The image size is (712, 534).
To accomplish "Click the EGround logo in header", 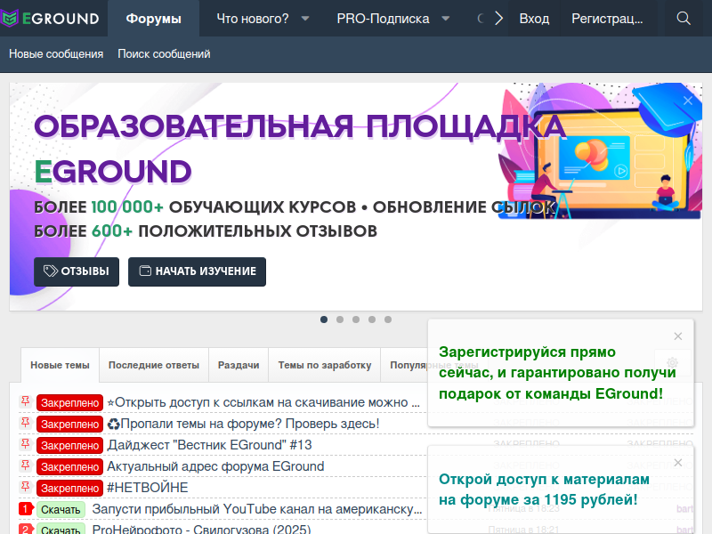I will pyautogui.click(x=50, y=18).
